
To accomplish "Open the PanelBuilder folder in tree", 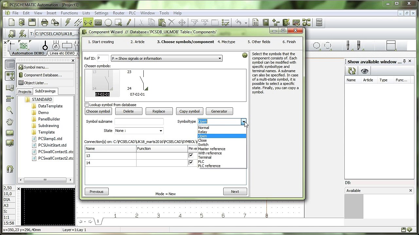I will tap(49, 119).
